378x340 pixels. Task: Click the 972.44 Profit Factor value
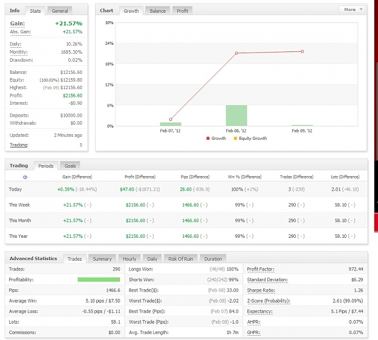356,269
